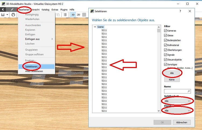Open the Ansicht menu
202x130 pixels.
[x=36, y=10]
